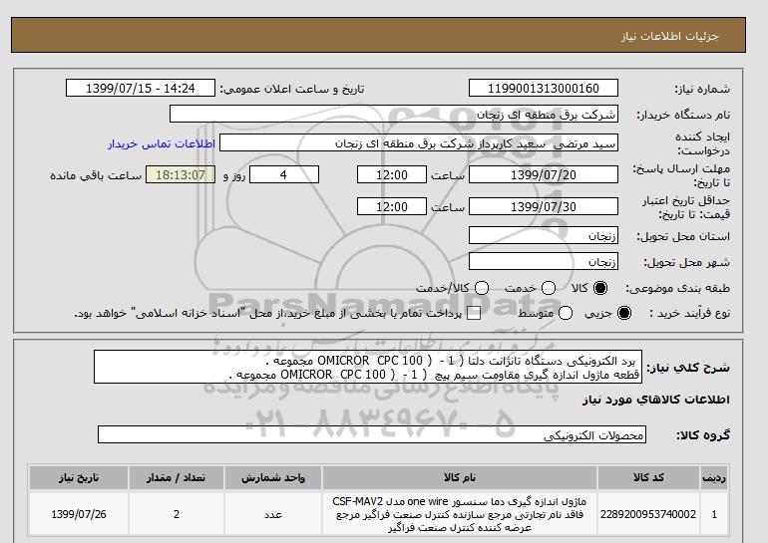Click the row number 1 cell
Viewport: 768px width, 543px height.
[x=714, y=514]
